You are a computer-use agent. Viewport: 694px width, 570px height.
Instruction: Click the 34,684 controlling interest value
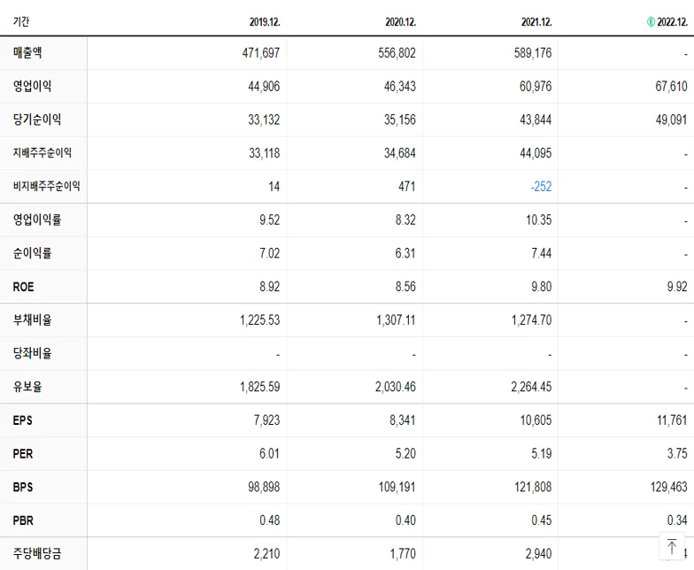coord(400,153)
